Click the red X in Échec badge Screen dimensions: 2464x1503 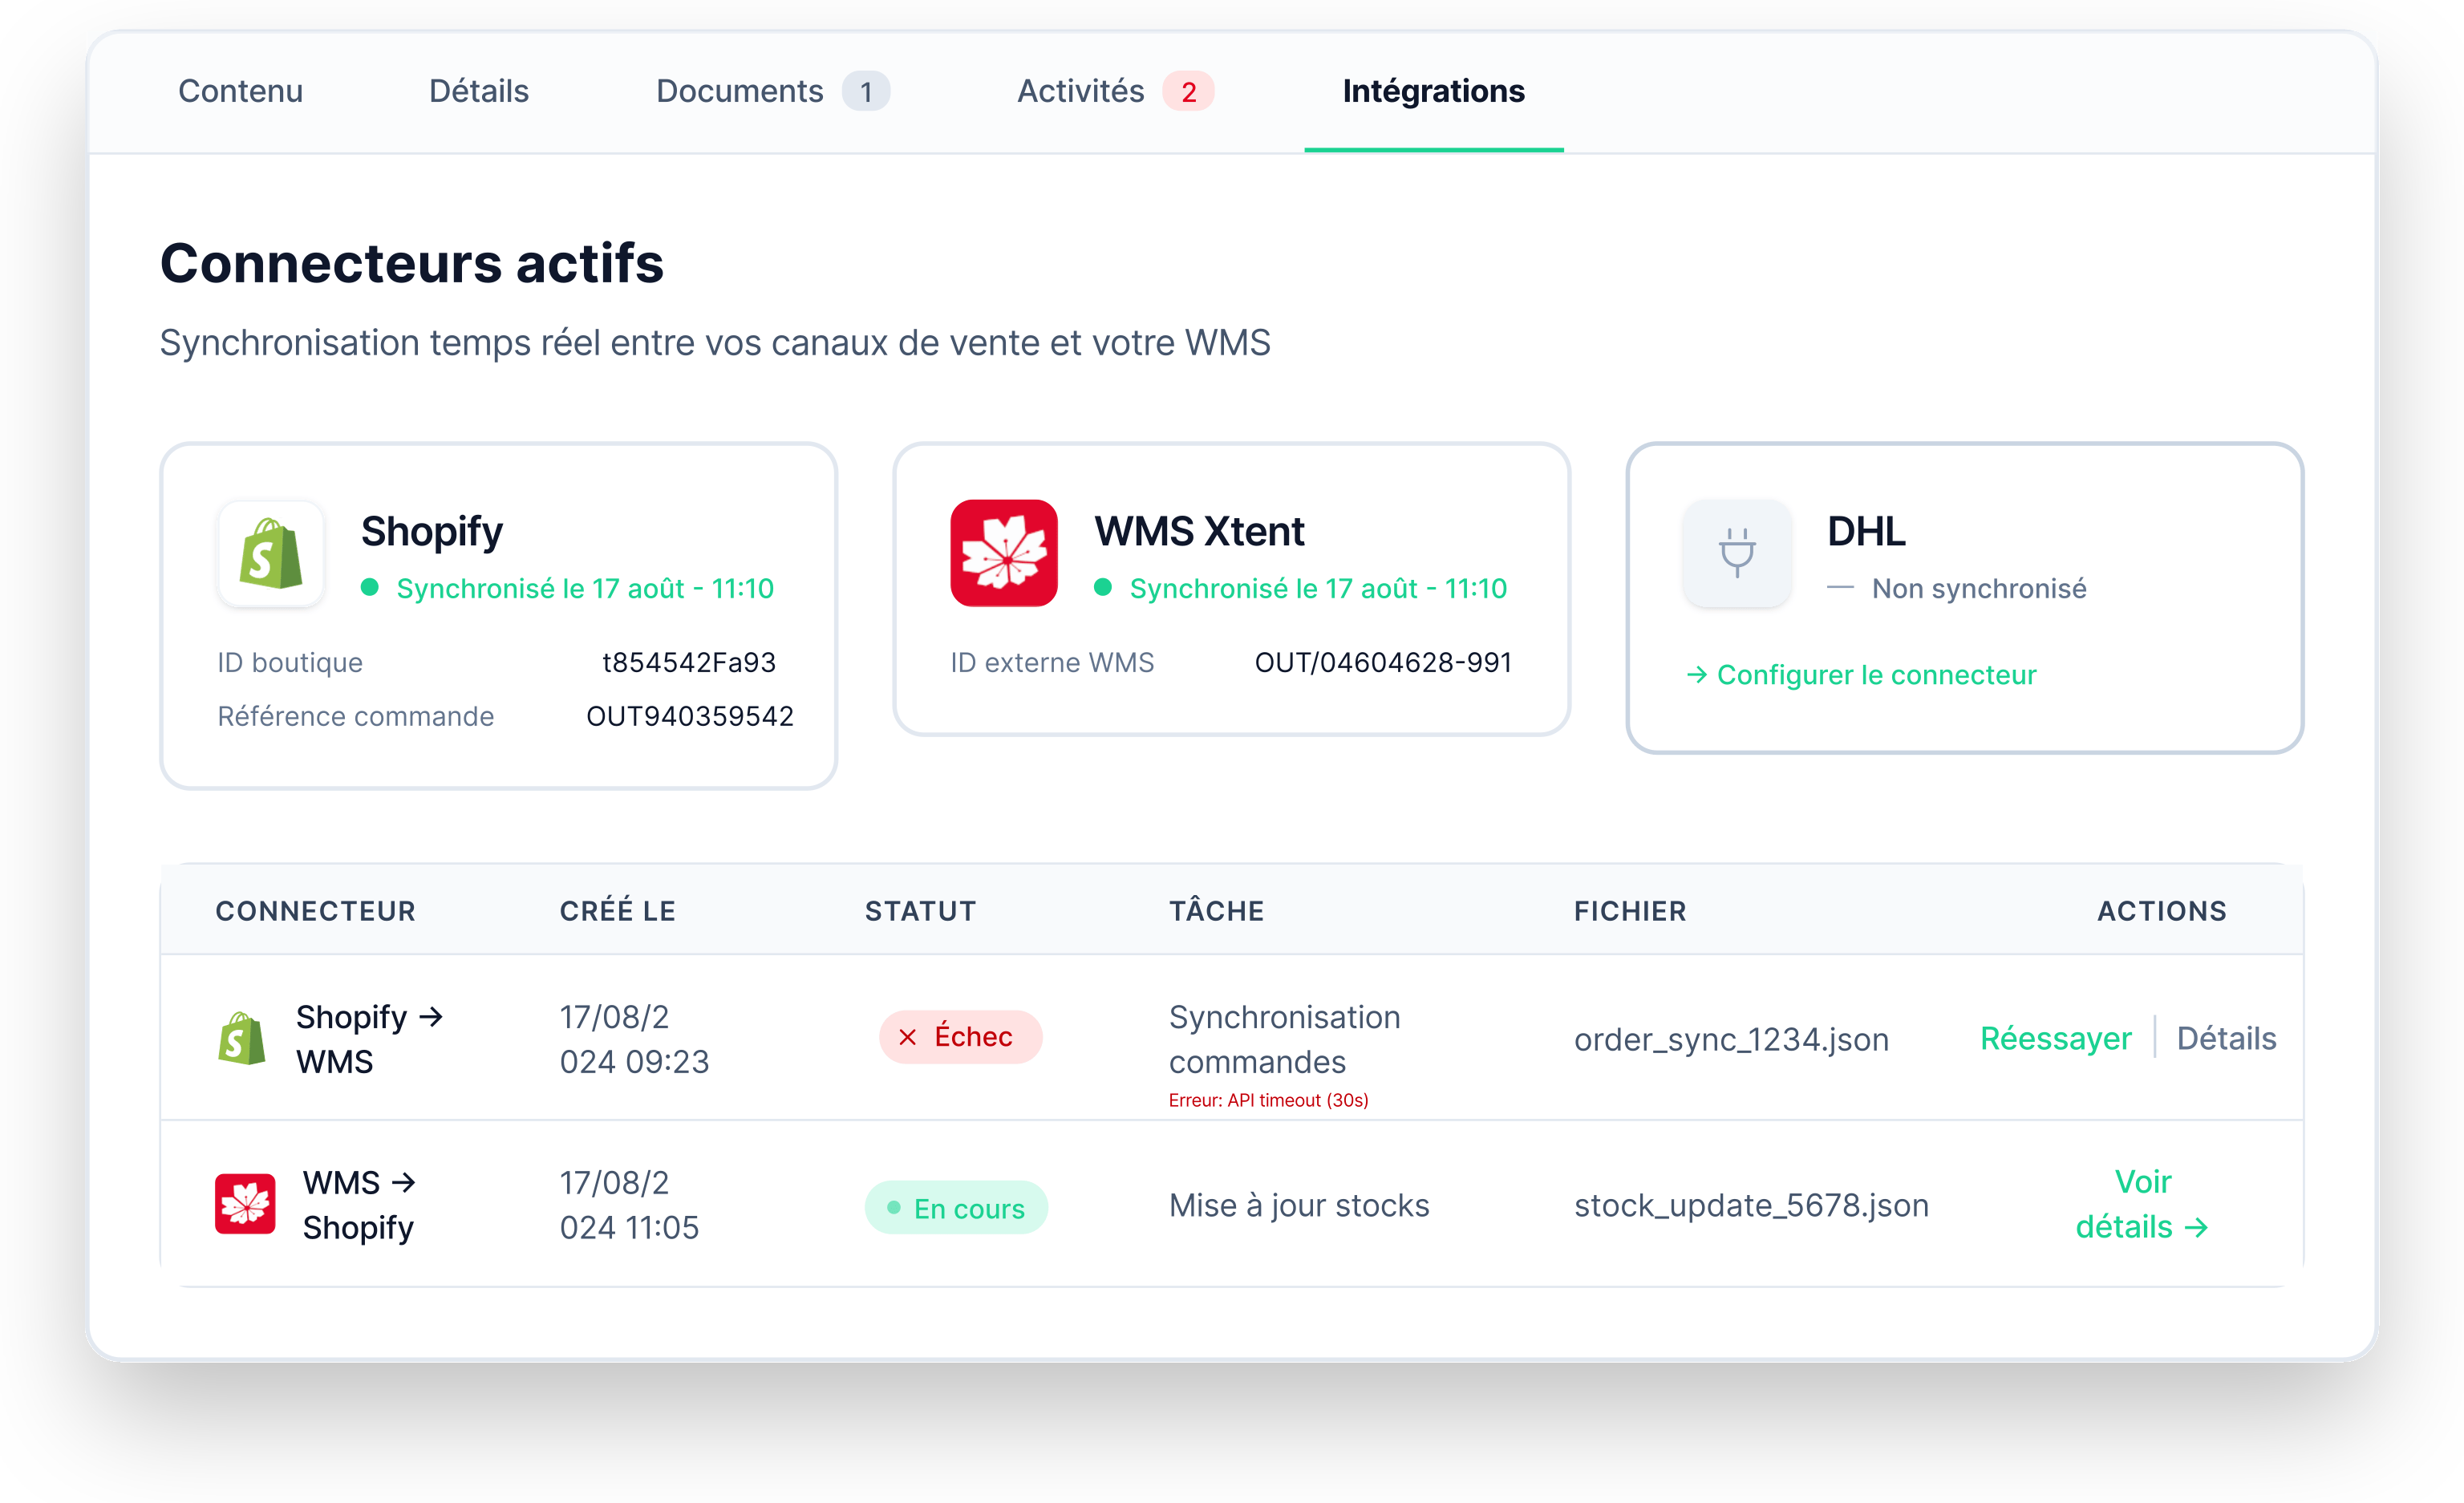point(907,1038)
